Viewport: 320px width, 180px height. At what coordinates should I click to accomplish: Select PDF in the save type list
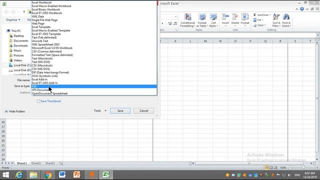94,86
